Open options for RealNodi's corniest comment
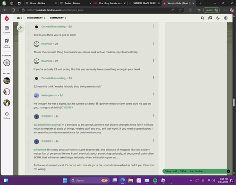 click(153, 43)
